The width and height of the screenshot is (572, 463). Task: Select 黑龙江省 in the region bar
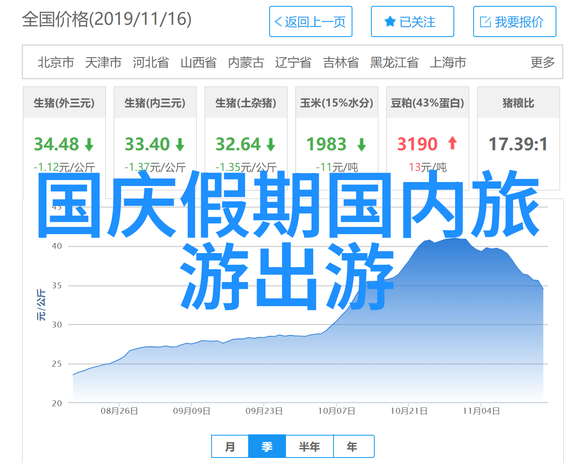[x=394, y=62]
